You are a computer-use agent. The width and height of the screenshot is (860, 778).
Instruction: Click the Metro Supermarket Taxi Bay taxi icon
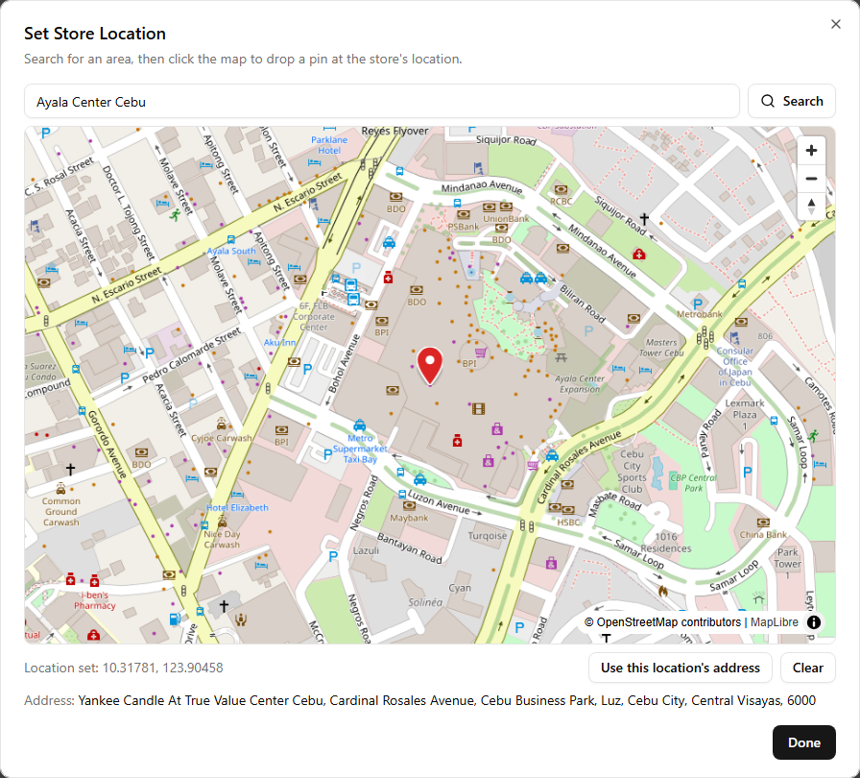tap(359, 425)
